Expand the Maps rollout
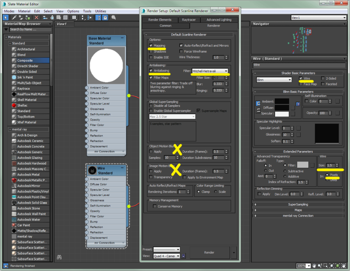This screenshot has height=271, width=350. tap(298, 210)
